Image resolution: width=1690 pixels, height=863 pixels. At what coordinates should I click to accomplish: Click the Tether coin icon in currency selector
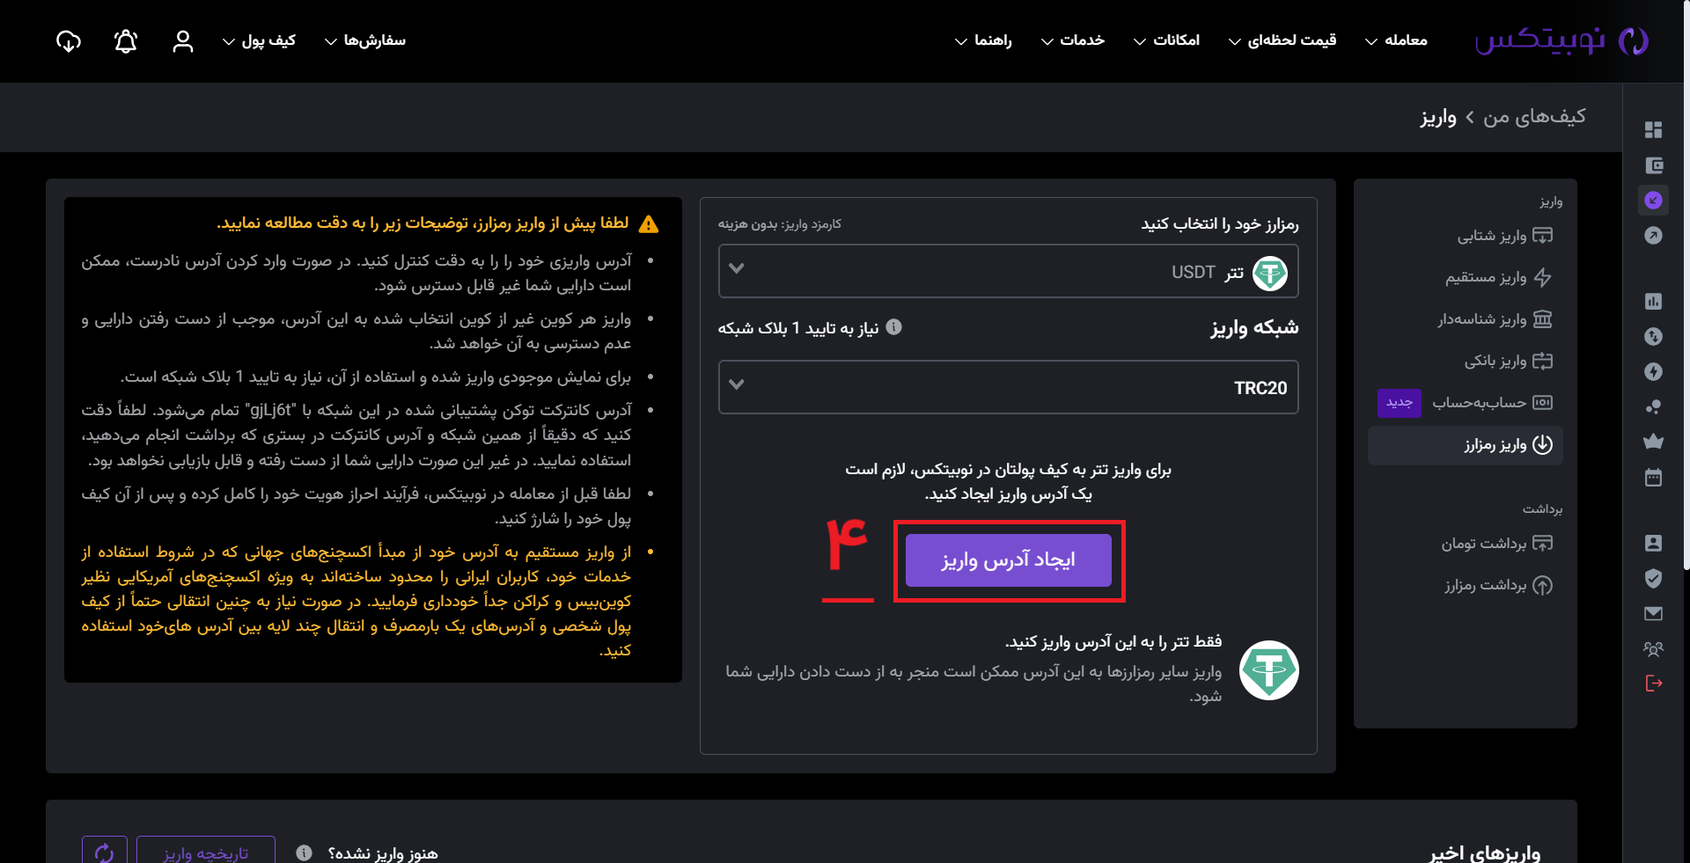(1269, 273)
